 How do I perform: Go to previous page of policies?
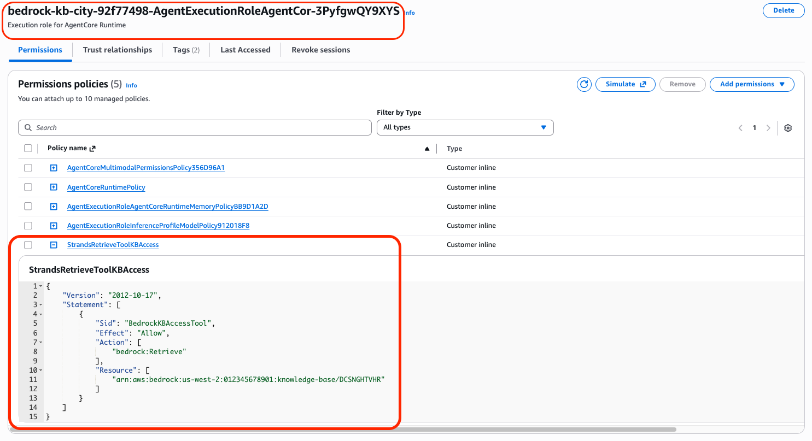740,128
